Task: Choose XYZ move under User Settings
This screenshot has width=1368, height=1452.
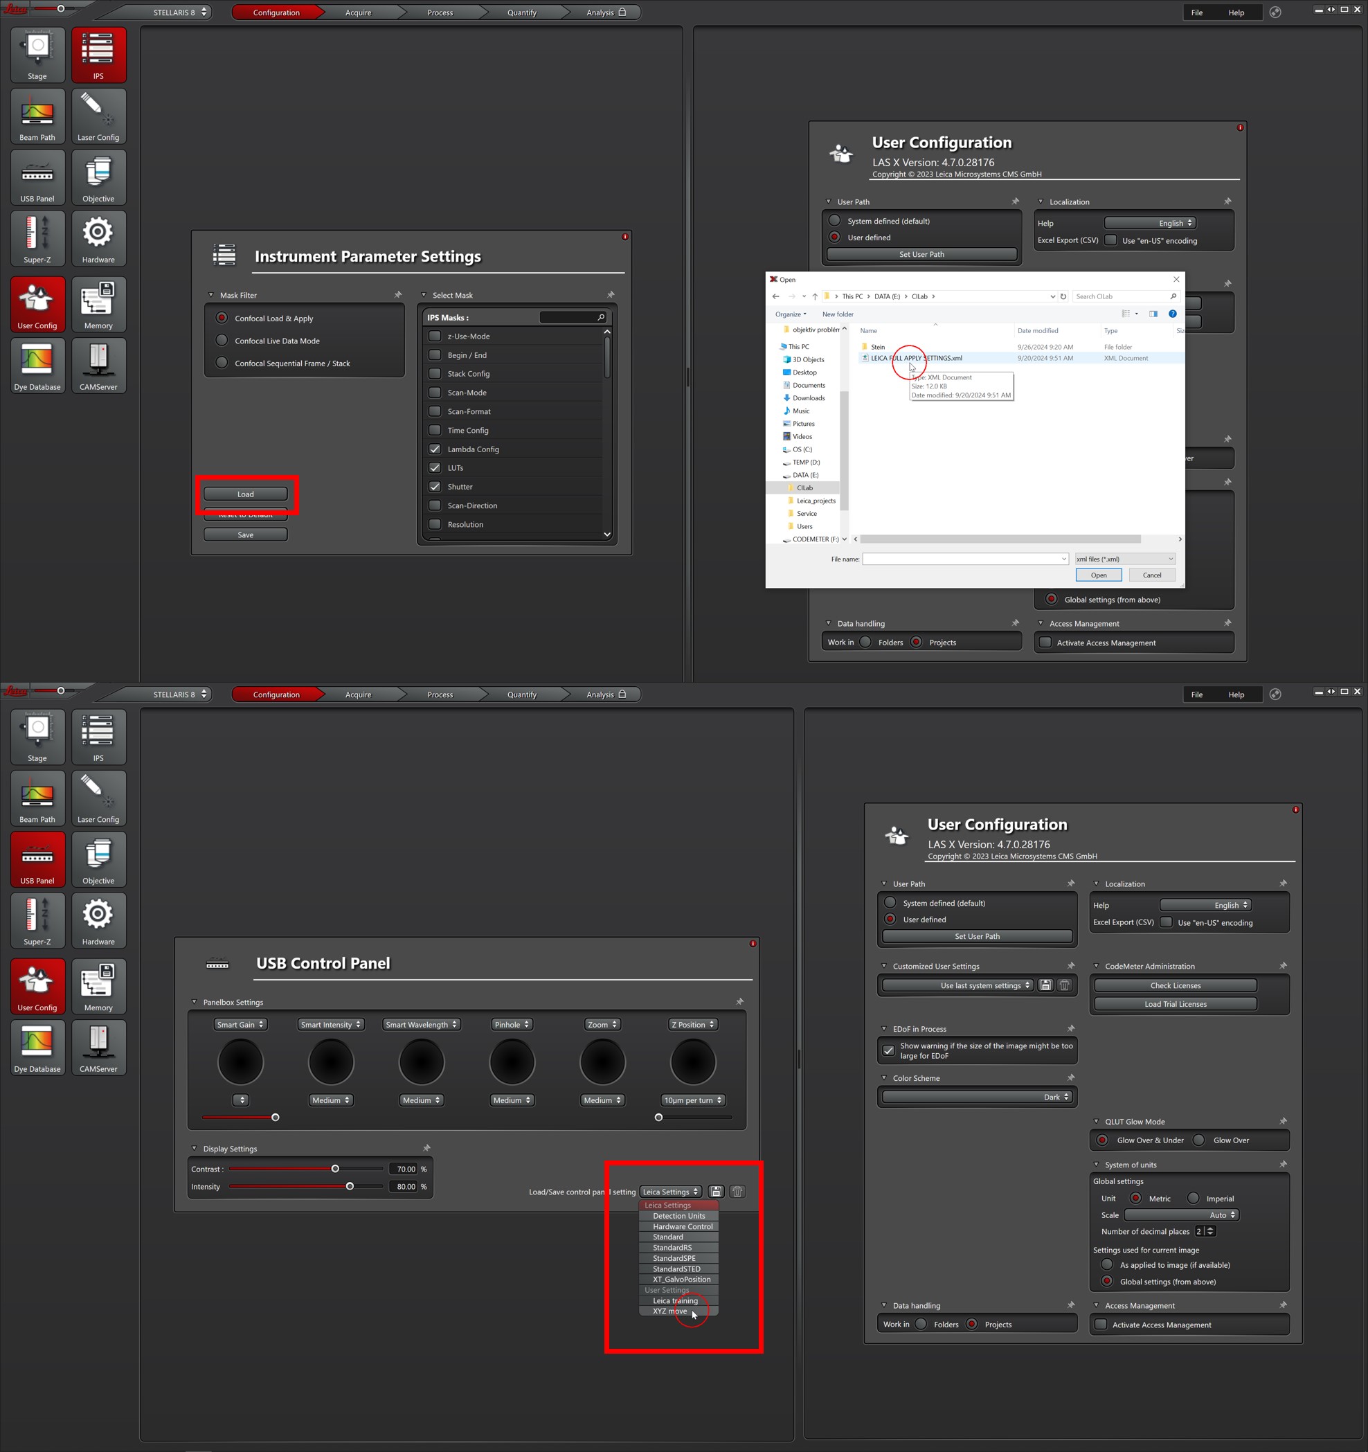Action: click(x=678, y=1311)
